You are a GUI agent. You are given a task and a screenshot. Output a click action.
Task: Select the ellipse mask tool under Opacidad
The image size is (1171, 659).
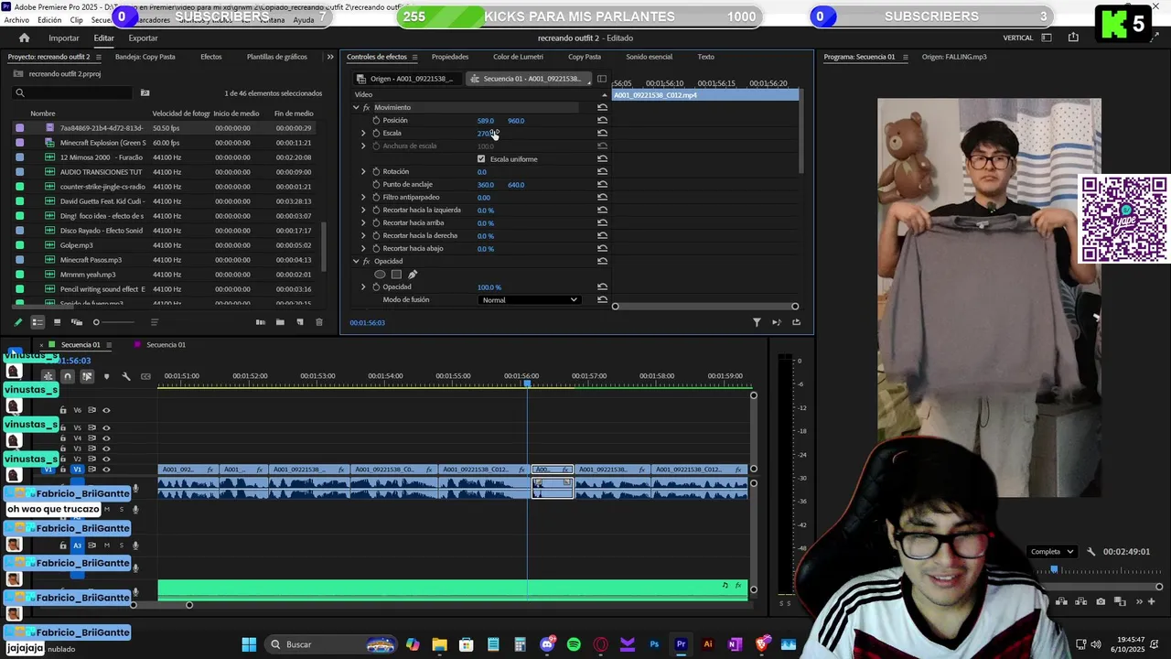[380, 274]
